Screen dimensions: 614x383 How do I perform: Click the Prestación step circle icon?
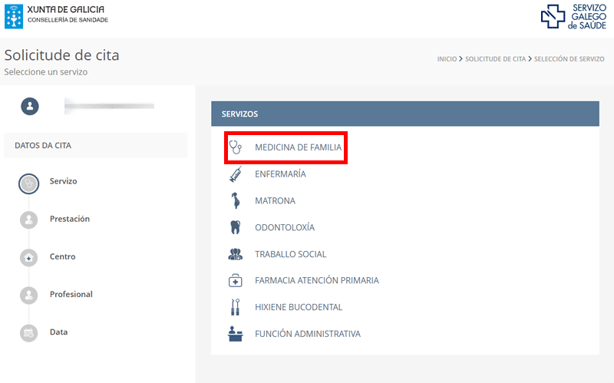[x=28, y=220]
